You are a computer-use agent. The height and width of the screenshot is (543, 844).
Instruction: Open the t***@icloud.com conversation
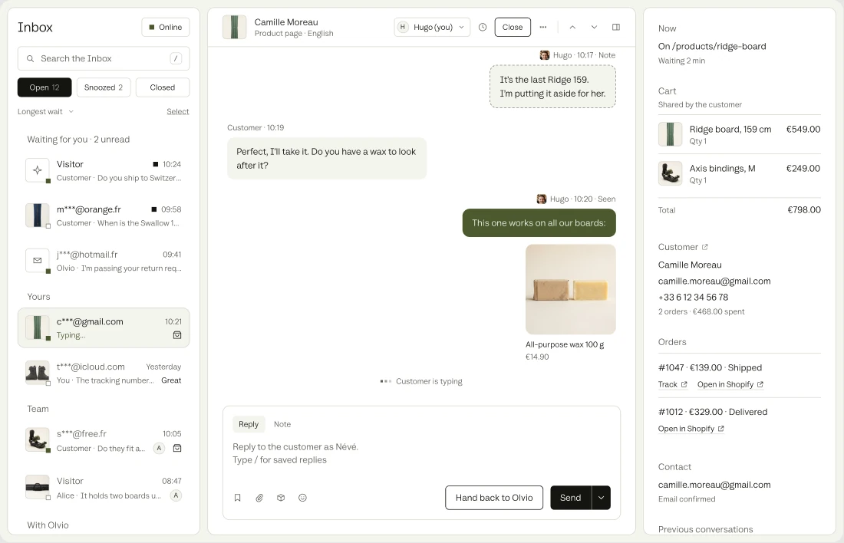point(104,373)
